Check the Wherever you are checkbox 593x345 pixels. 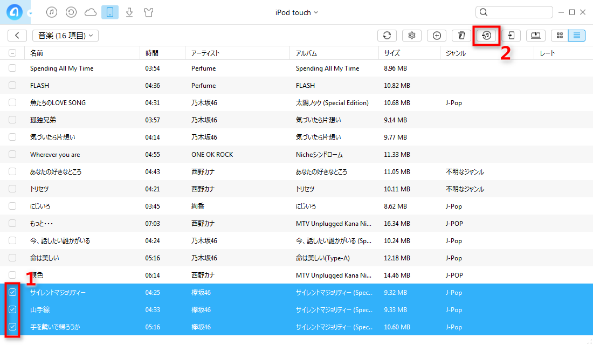coord(12,154)
